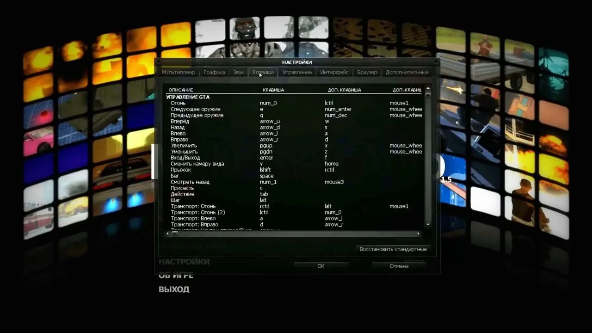
Task: Click the ОПИСАНИЕ column header
Action: point(181,90)
